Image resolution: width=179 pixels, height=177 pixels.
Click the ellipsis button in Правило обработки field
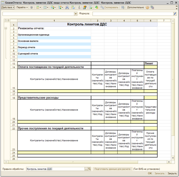point(86,169)
